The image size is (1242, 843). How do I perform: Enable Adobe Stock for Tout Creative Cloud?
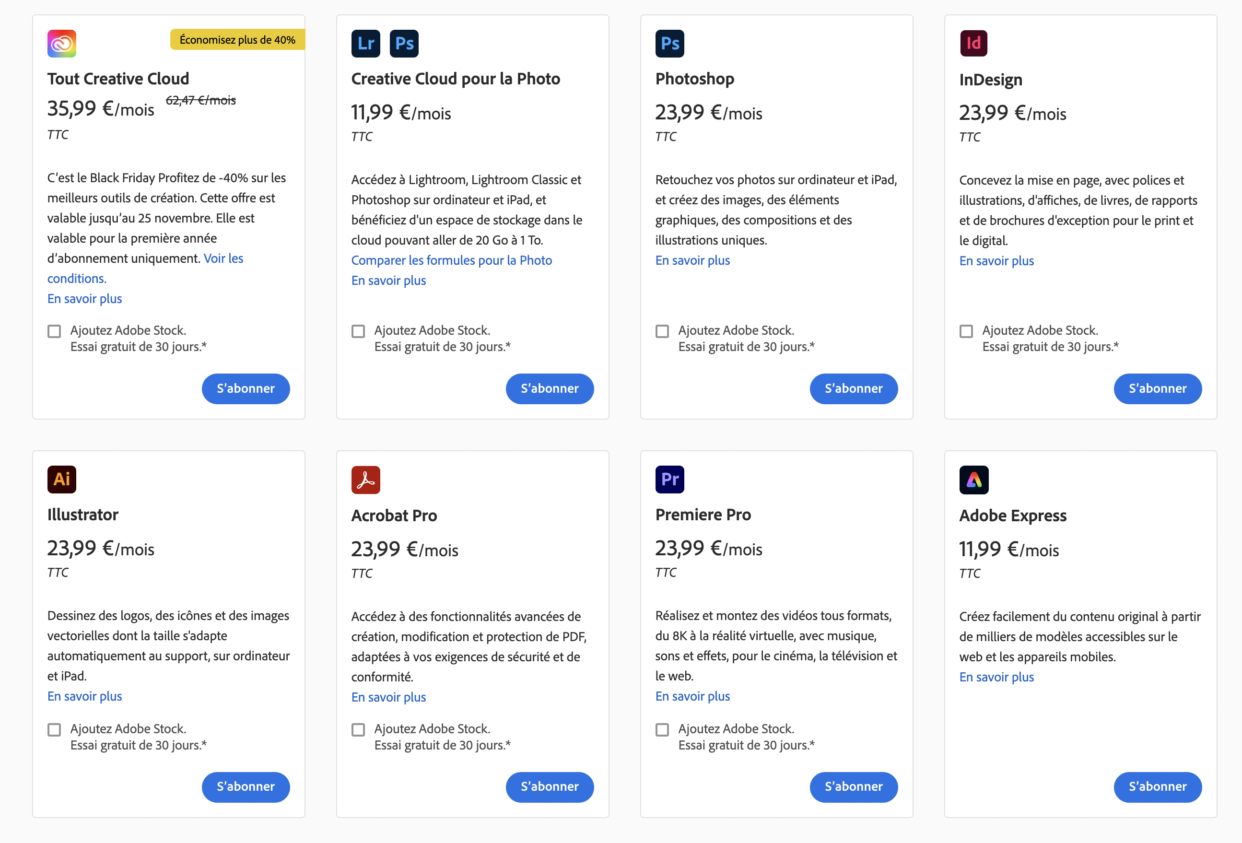click(54, 331)
